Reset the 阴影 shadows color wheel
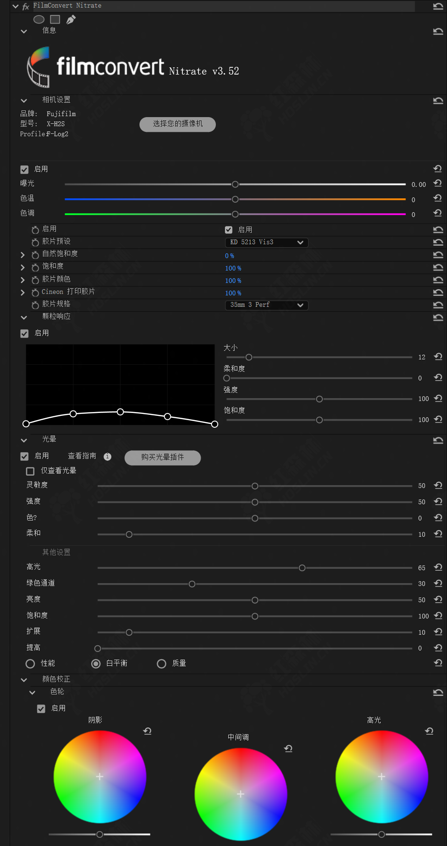The width and height of the screenshot is (447, 846). pos(148,731)
